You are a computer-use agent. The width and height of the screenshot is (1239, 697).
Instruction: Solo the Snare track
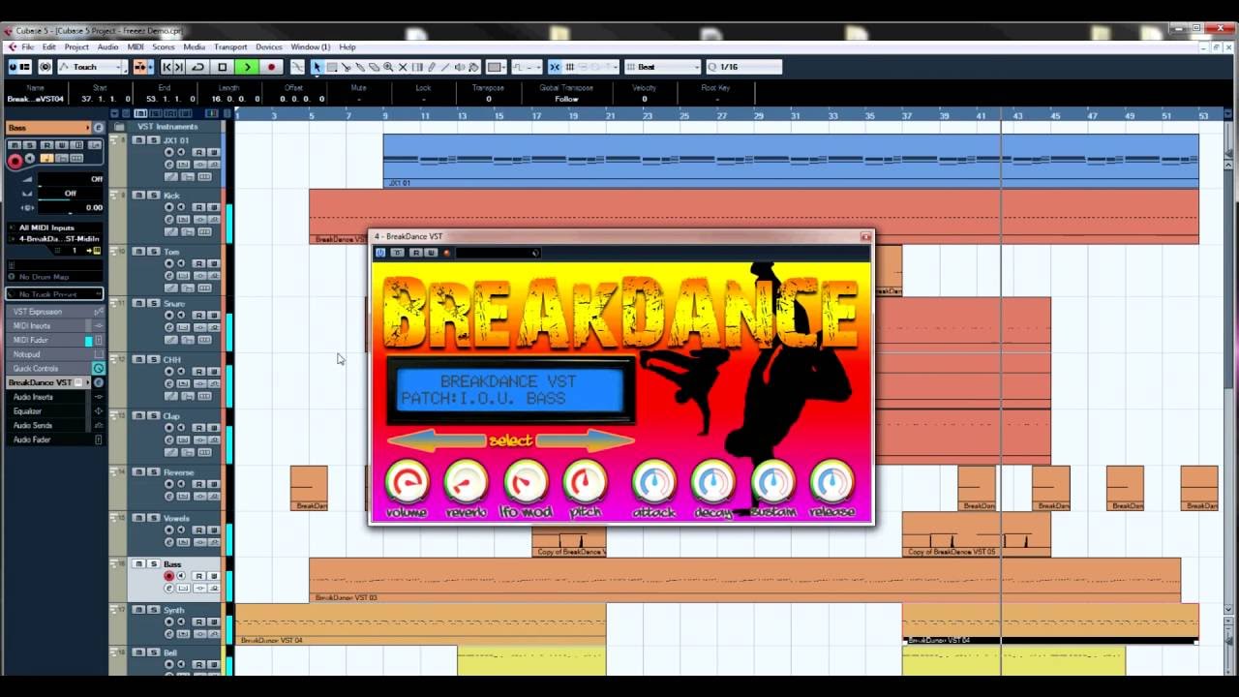click(153, 304)
